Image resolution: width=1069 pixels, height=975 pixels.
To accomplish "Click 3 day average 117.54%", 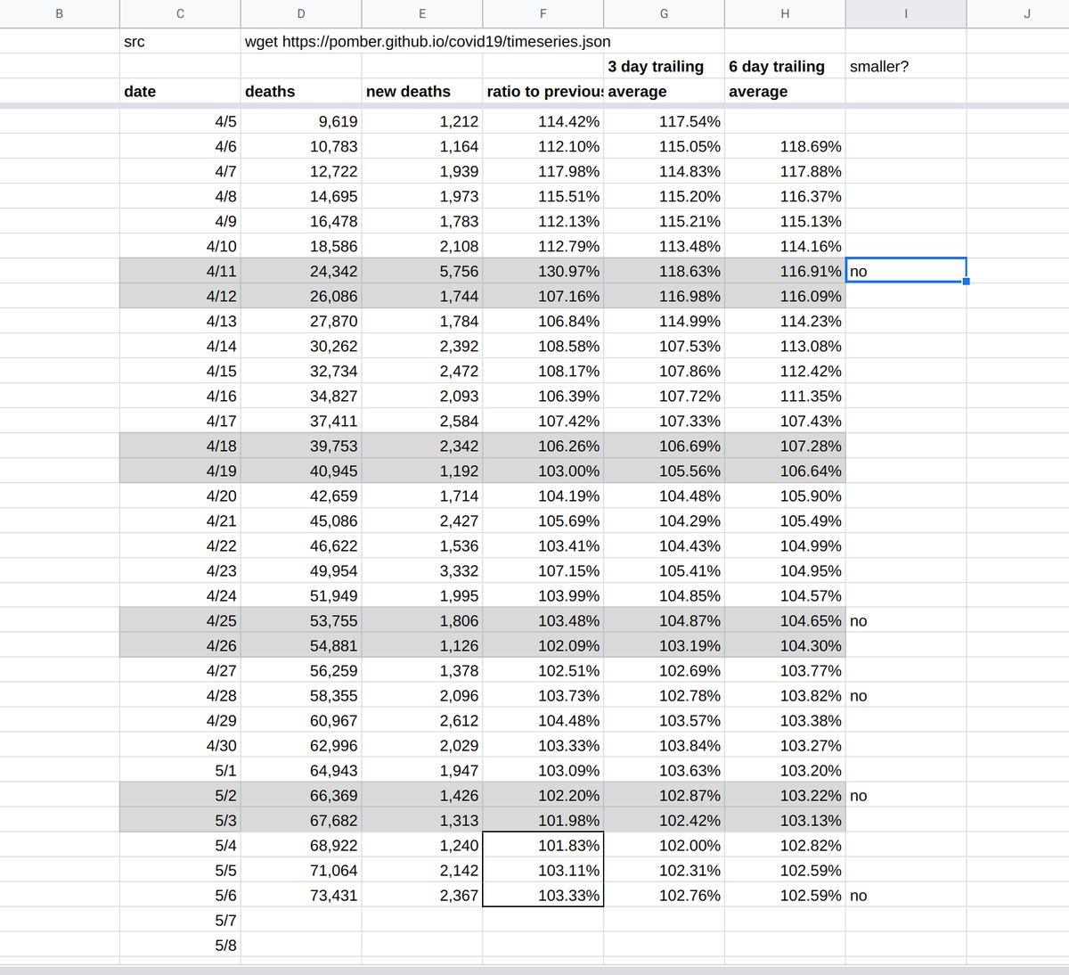I will click(665, 122).
